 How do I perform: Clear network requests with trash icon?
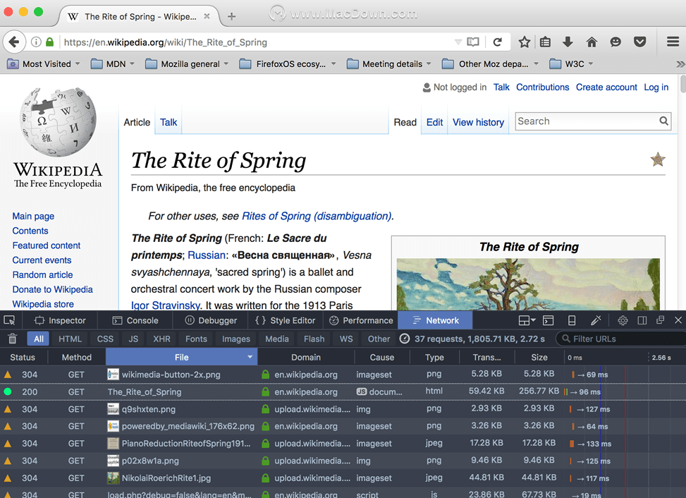coord(12,339)
